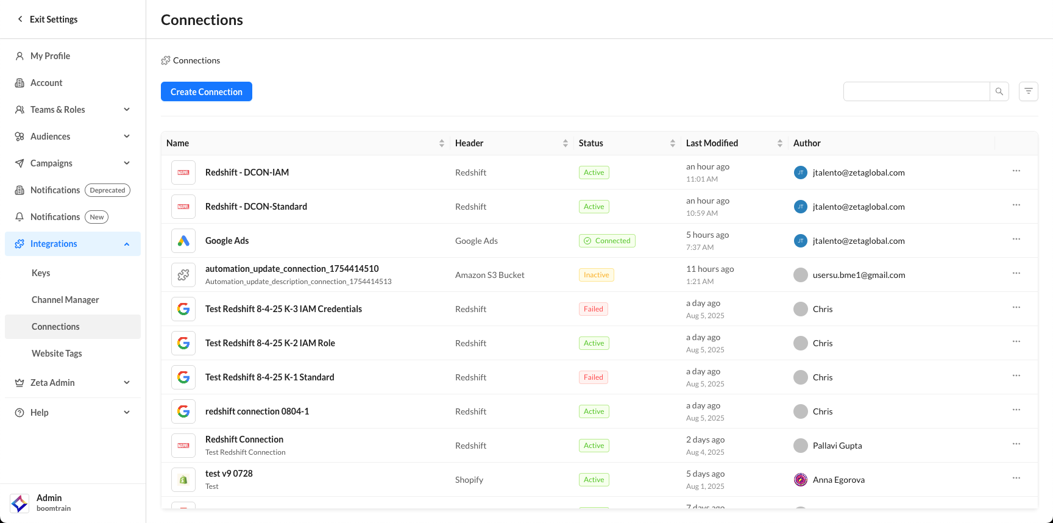Focus the connections search input field

[x=916, y=91]
